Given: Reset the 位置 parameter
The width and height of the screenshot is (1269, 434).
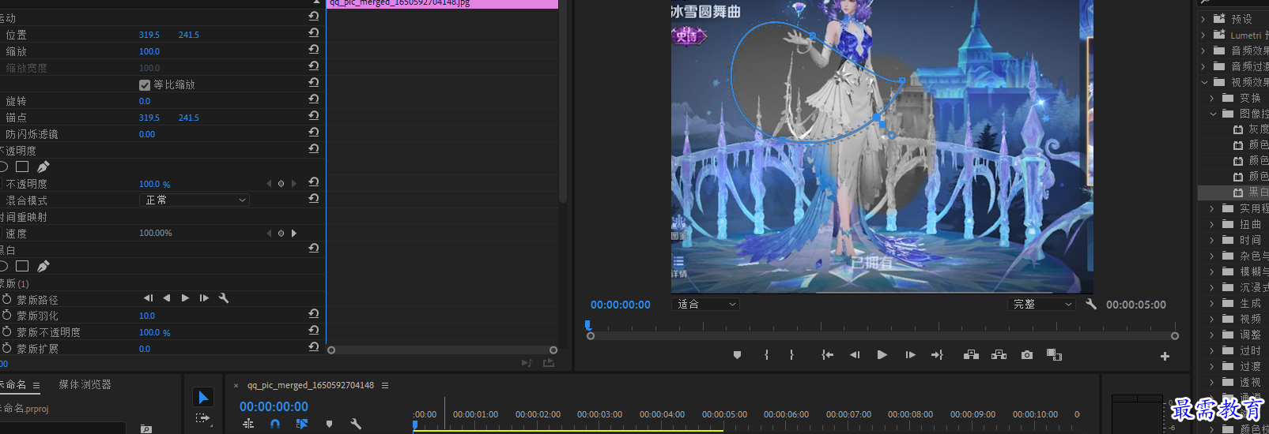Looking at the screenshot, I should coord(314,32).
